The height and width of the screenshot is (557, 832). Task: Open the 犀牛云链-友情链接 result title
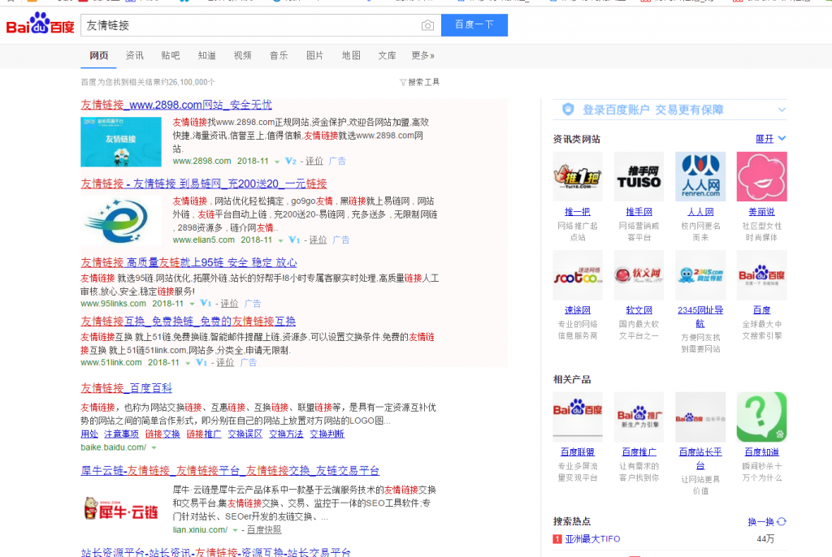230,471
